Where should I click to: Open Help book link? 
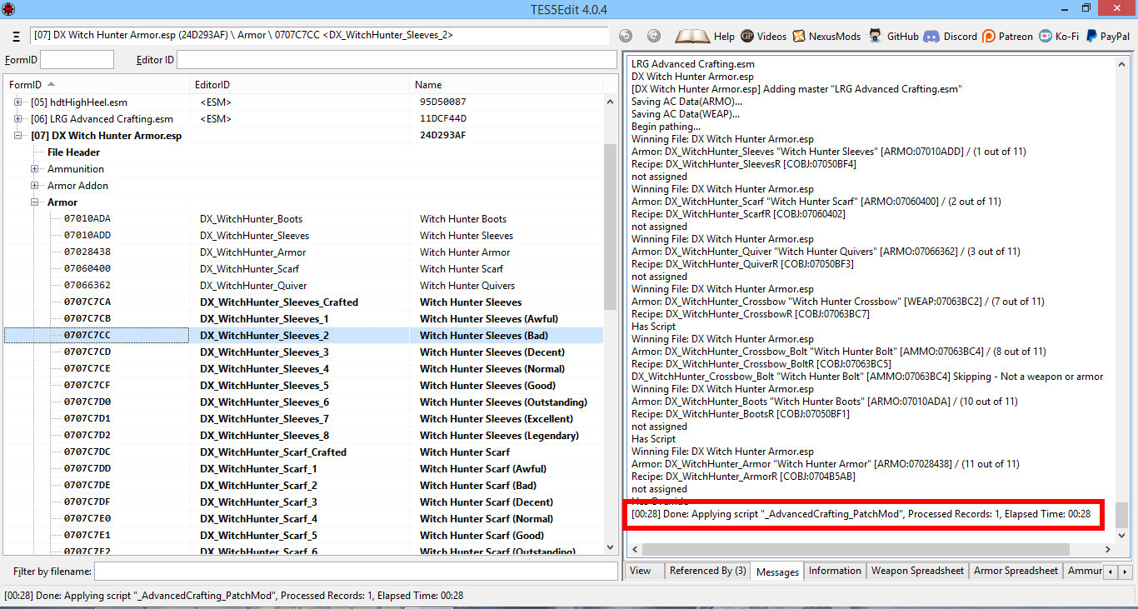click(705, 36)
